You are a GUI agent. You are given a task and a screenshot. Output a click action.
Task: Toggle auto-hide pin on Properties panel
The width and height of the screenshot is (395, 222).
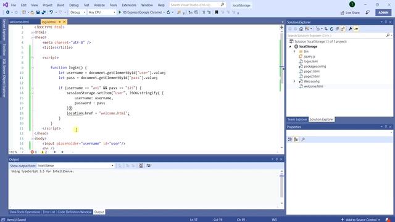(x=386, y=127)
